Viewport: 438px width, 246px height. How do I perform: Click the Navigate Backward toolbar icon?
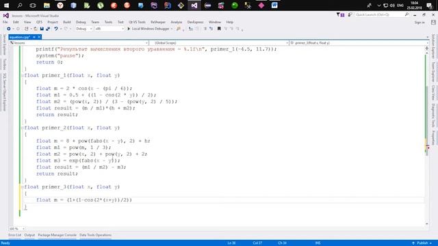coord(9,29)
